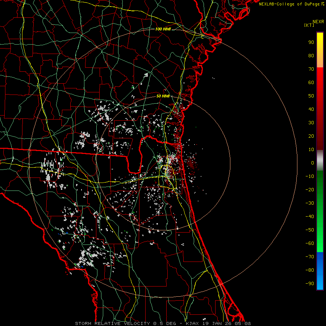Viewport: 326px width, 326px height.
Task: Click the 100 NMI range ring label
Action: pyautogui.click(x=163, y=29)
